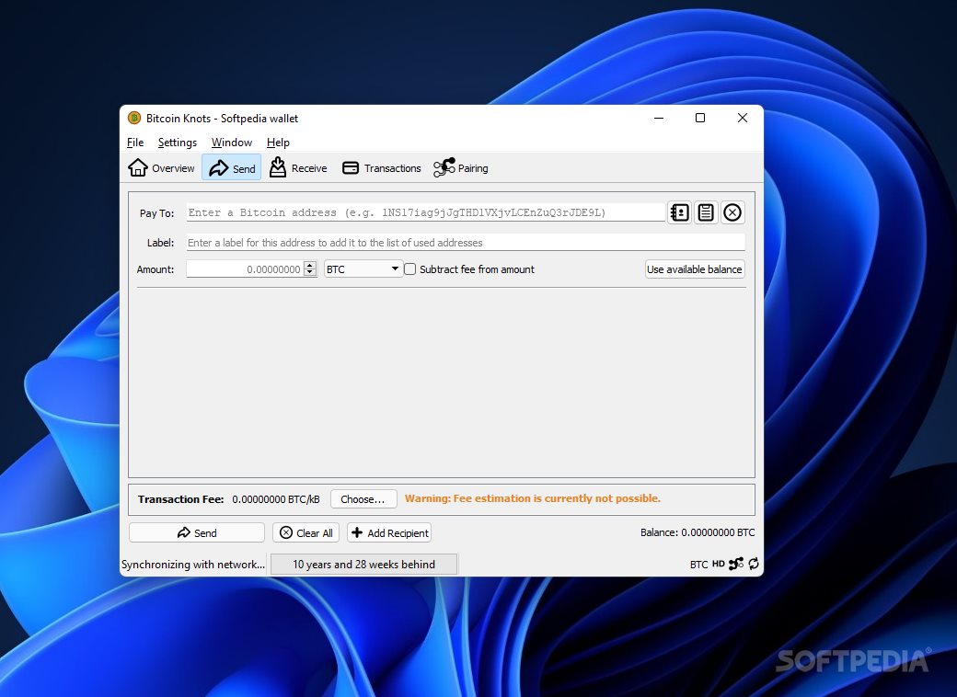Open the Window menu

[x=231, y=143]
